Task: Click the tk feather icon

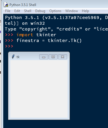Action: point(13,57)
